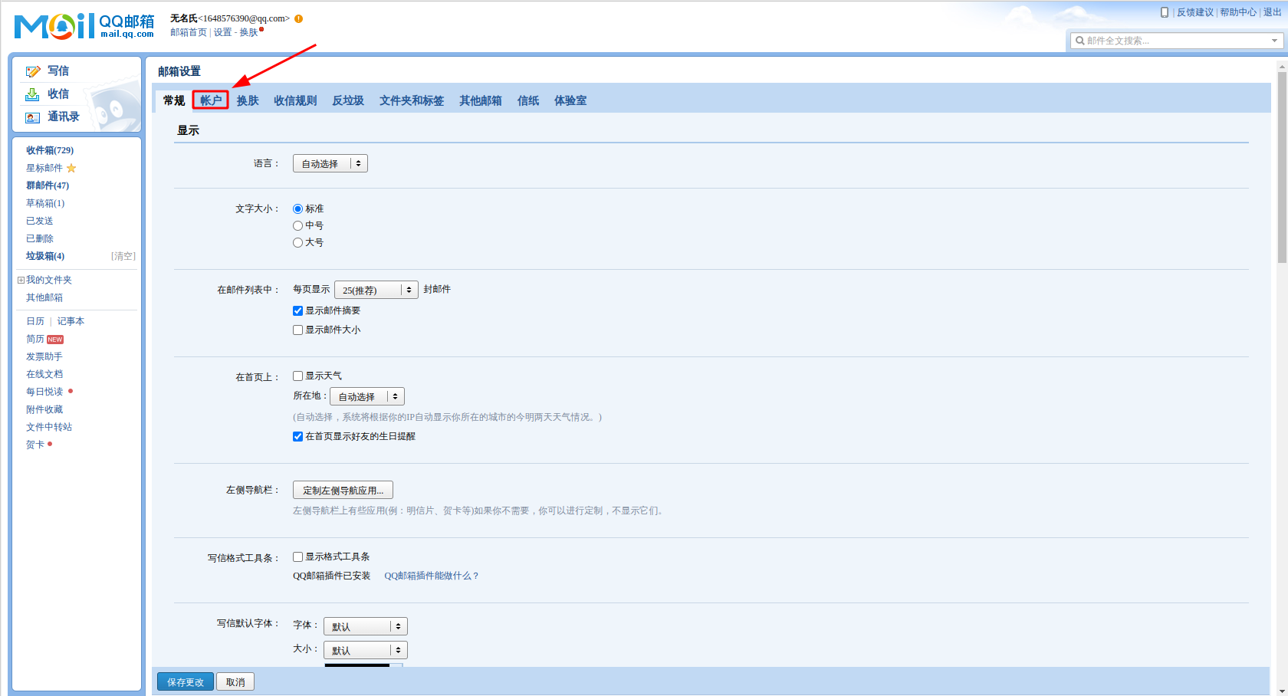Click the 保存更改 button
This screenshot has height=696, width=1288.
coord(185,681)
